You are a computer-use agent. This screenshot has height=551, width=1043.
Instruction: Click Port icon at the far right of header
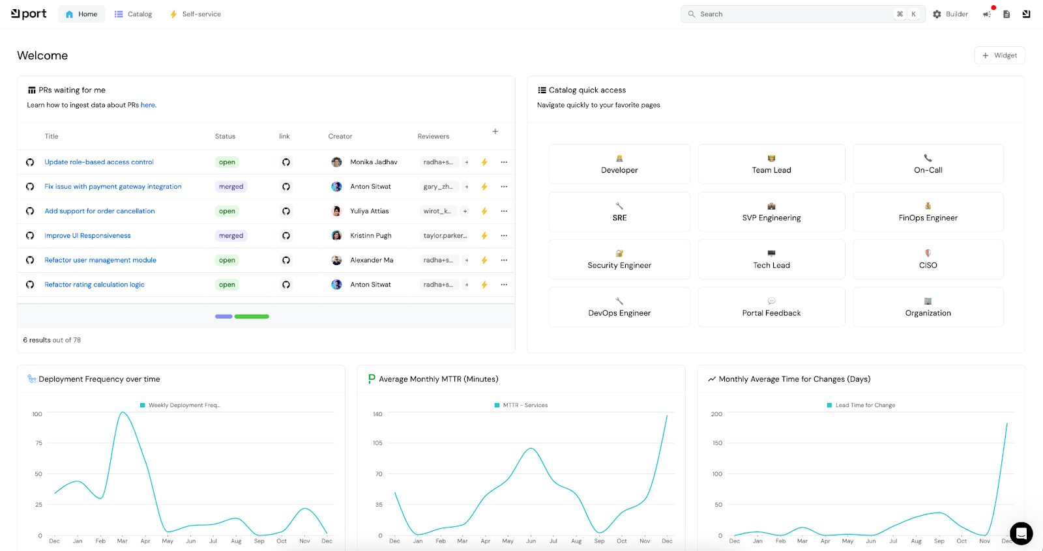(x=1026, y=14)
